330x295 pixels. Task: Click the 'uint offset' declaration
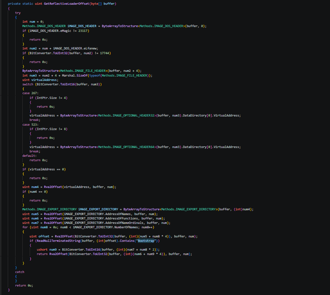click(40, 236)
